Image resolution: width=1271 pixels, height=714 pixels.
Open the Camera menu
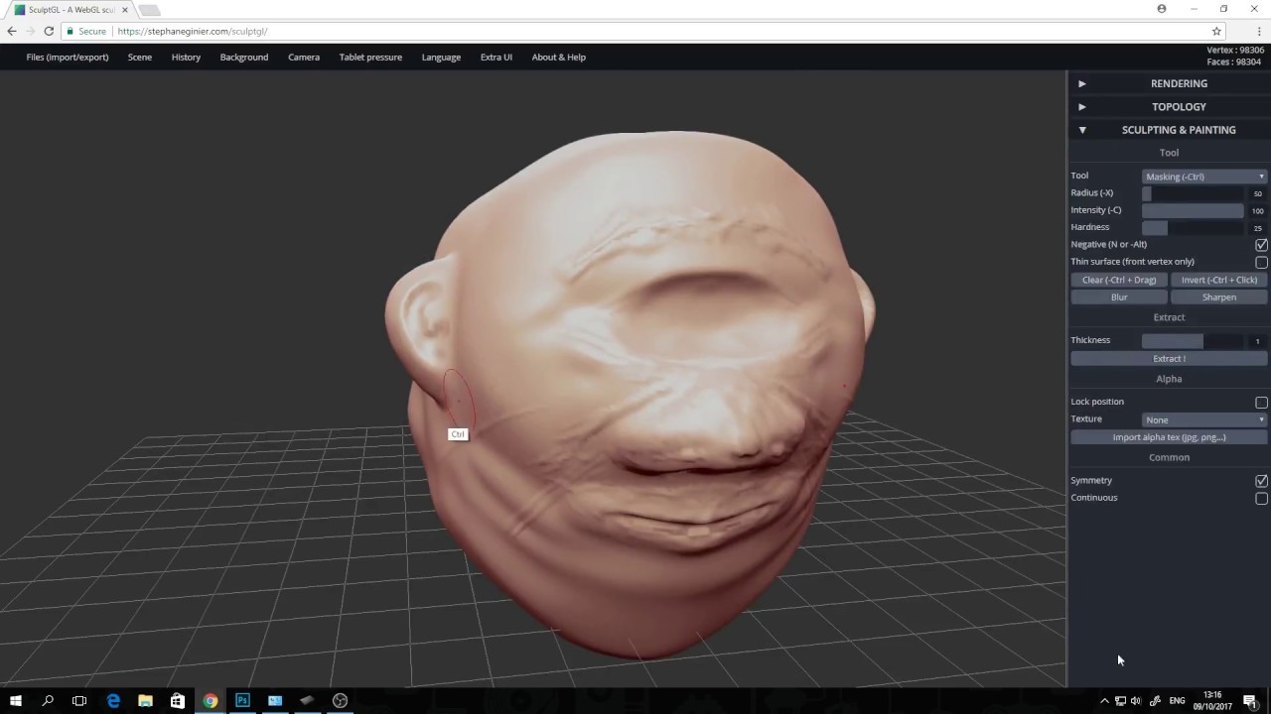click(304, 57)
